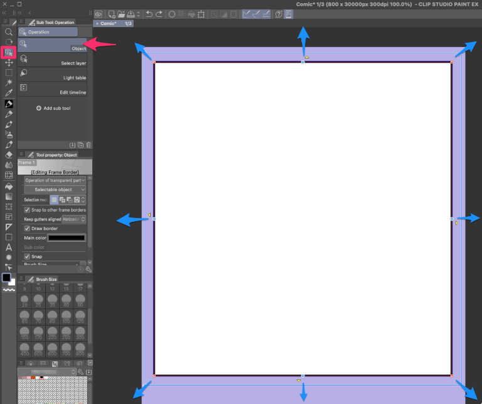Click the black Main color swatch
482x404 pixels.
(x=67, y=238)
